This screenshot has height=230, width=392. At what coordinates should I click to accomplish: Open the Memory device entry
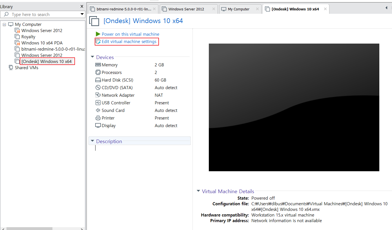coord(110,65)
